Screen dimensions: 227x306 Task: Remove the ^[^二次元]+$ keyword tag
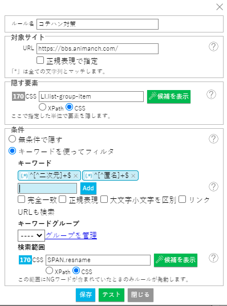click(x=76, y=176)
